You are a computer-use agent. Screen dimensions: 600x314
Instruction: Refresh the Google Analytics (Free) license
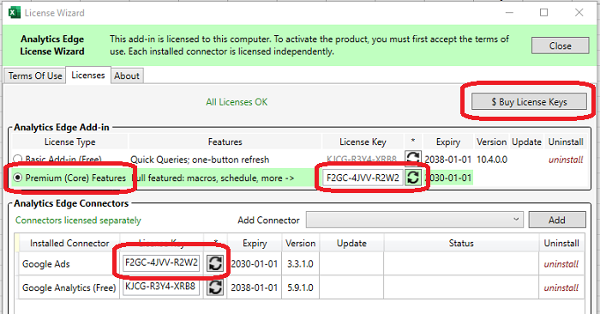(x=215, y=287)
